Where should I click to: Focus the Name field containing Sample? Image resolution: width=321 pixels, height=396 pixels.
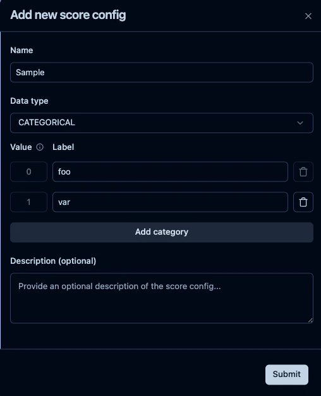coord(162,73)
